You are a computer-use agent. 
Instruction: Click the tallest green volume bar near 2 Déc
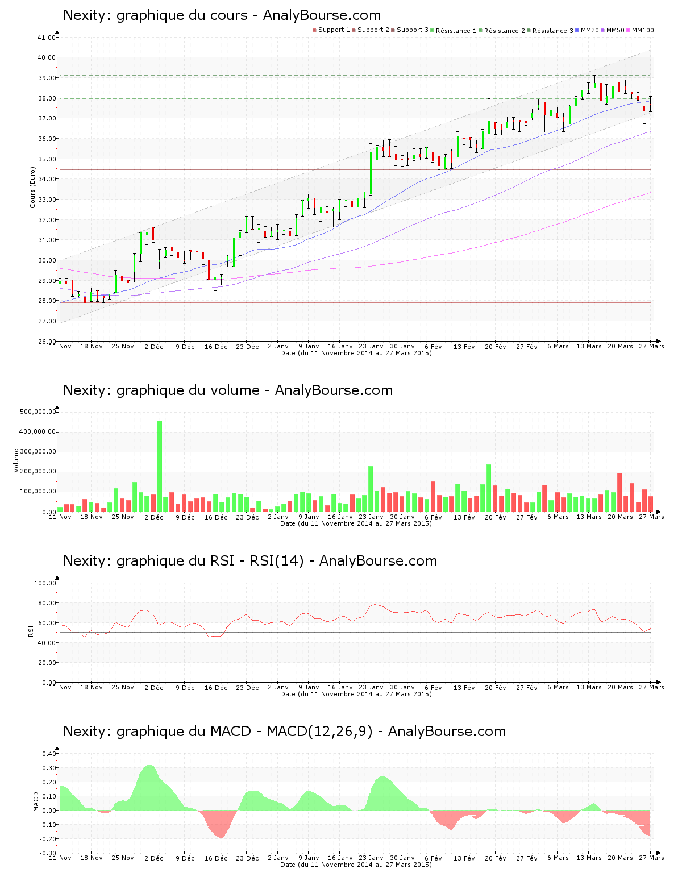[159, 466]
